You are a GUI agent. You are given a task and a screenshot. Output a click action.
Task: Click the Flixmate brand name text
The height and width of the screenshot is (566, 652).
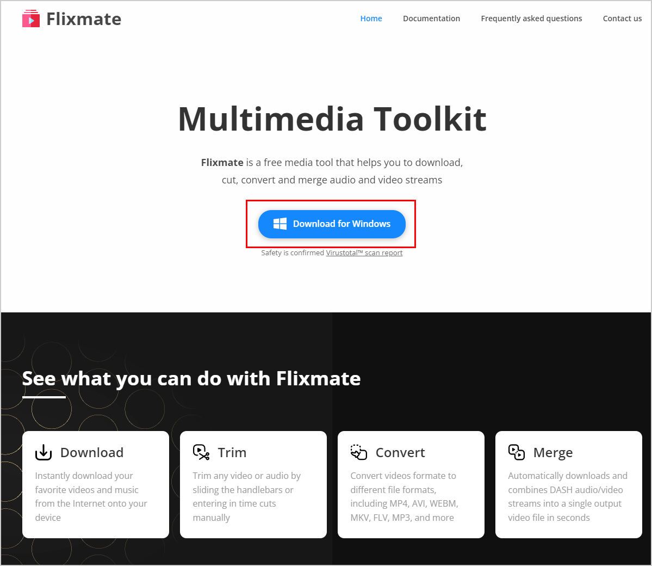pos(84,19)
